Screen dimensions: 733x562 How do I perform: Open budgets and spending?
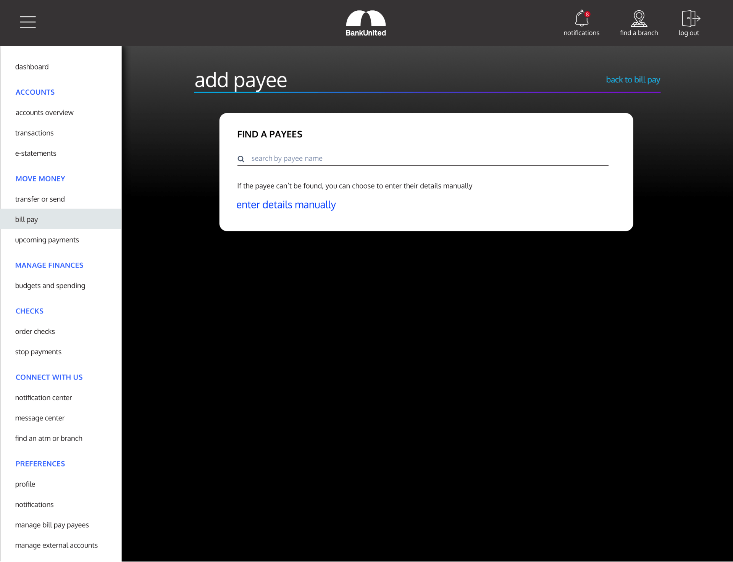50,286
